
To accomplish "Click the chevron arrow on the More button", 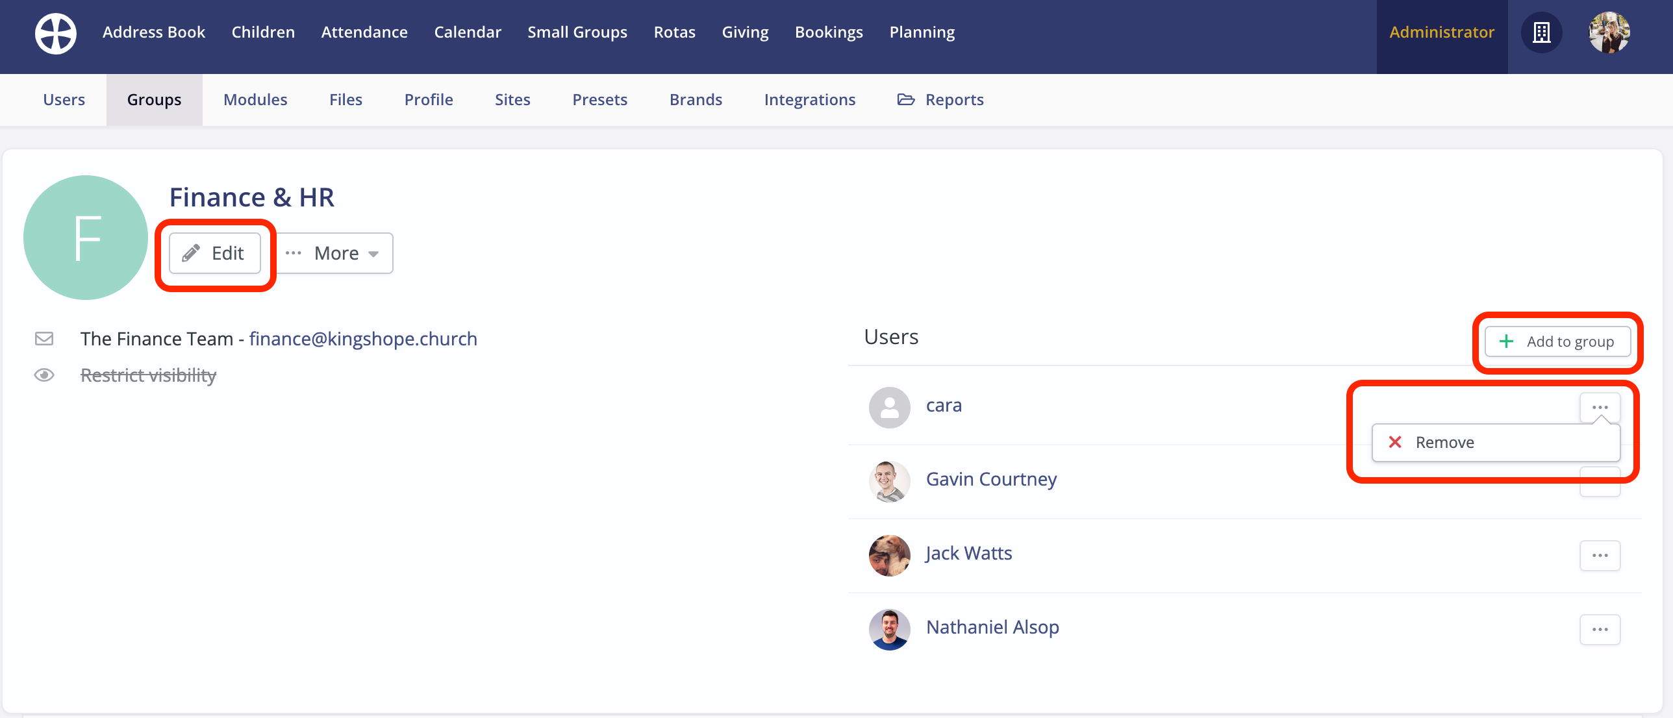I will coord(374,254).
